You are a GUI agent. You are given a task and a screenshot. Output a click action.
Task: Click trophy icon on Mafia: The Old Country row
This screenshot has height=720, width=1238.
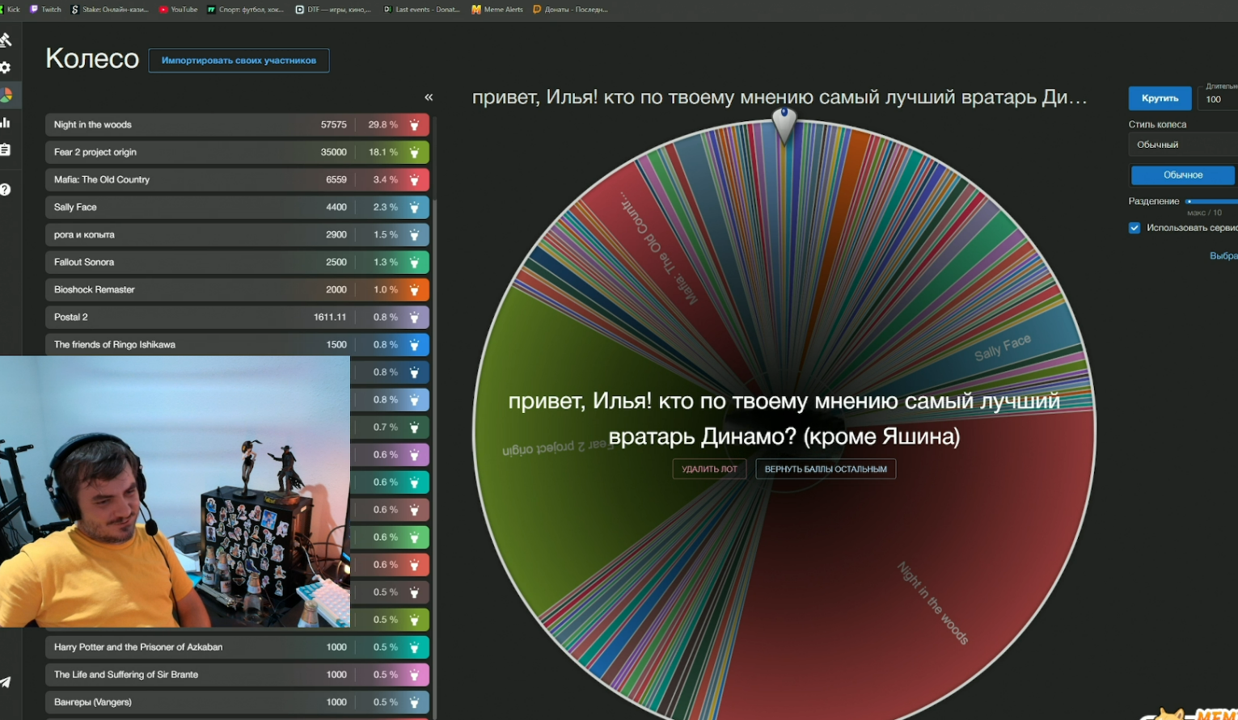pos(414,179)
